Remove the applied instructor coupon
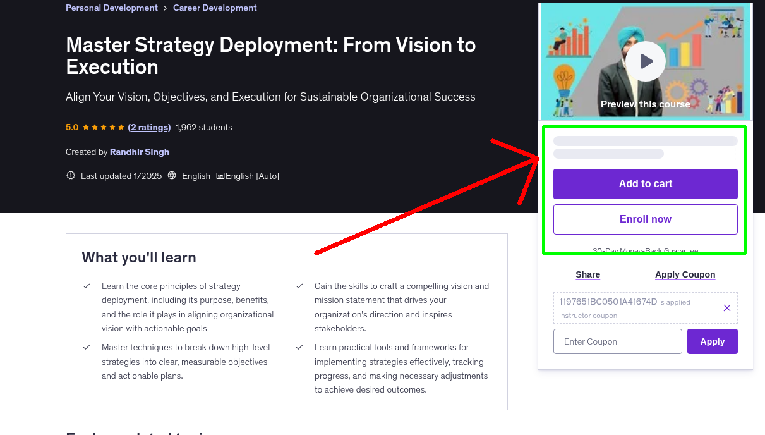Screen dimensions: 765x435 (726, 308)
